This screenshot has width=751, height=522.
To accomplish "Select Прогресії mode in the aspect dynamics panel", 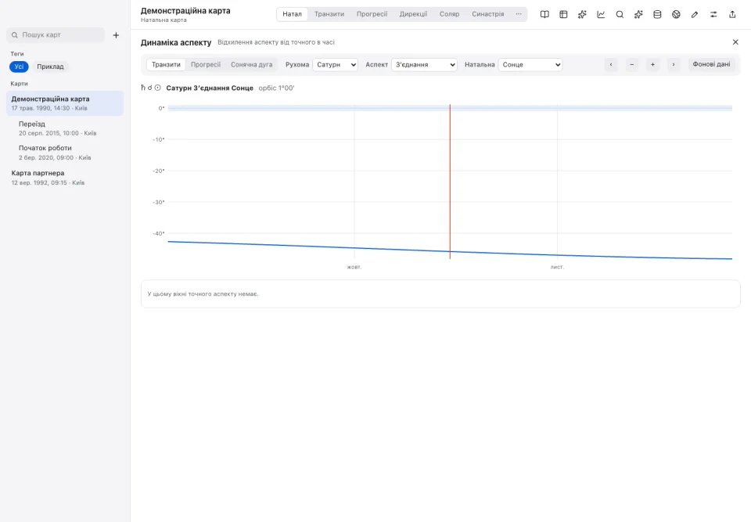I will [x=206, y=64].
